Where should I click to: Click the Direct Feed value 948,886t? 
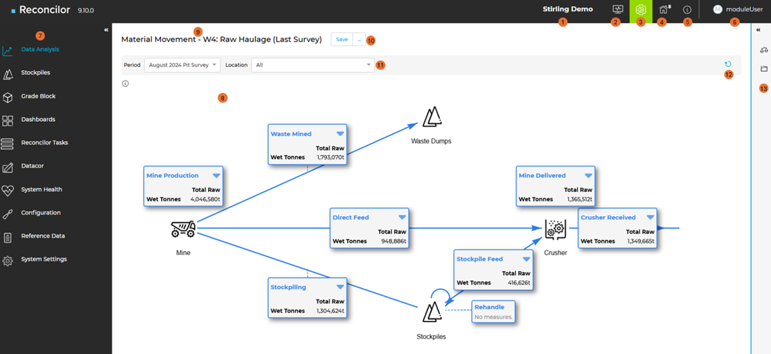394,241
